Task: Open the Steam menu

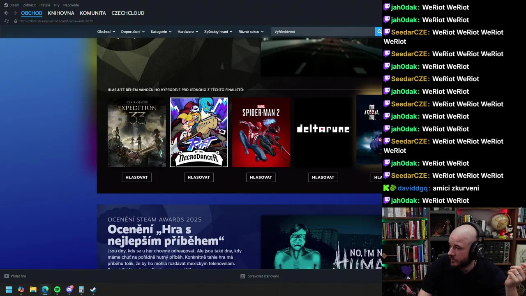Action: coord(14,5)
